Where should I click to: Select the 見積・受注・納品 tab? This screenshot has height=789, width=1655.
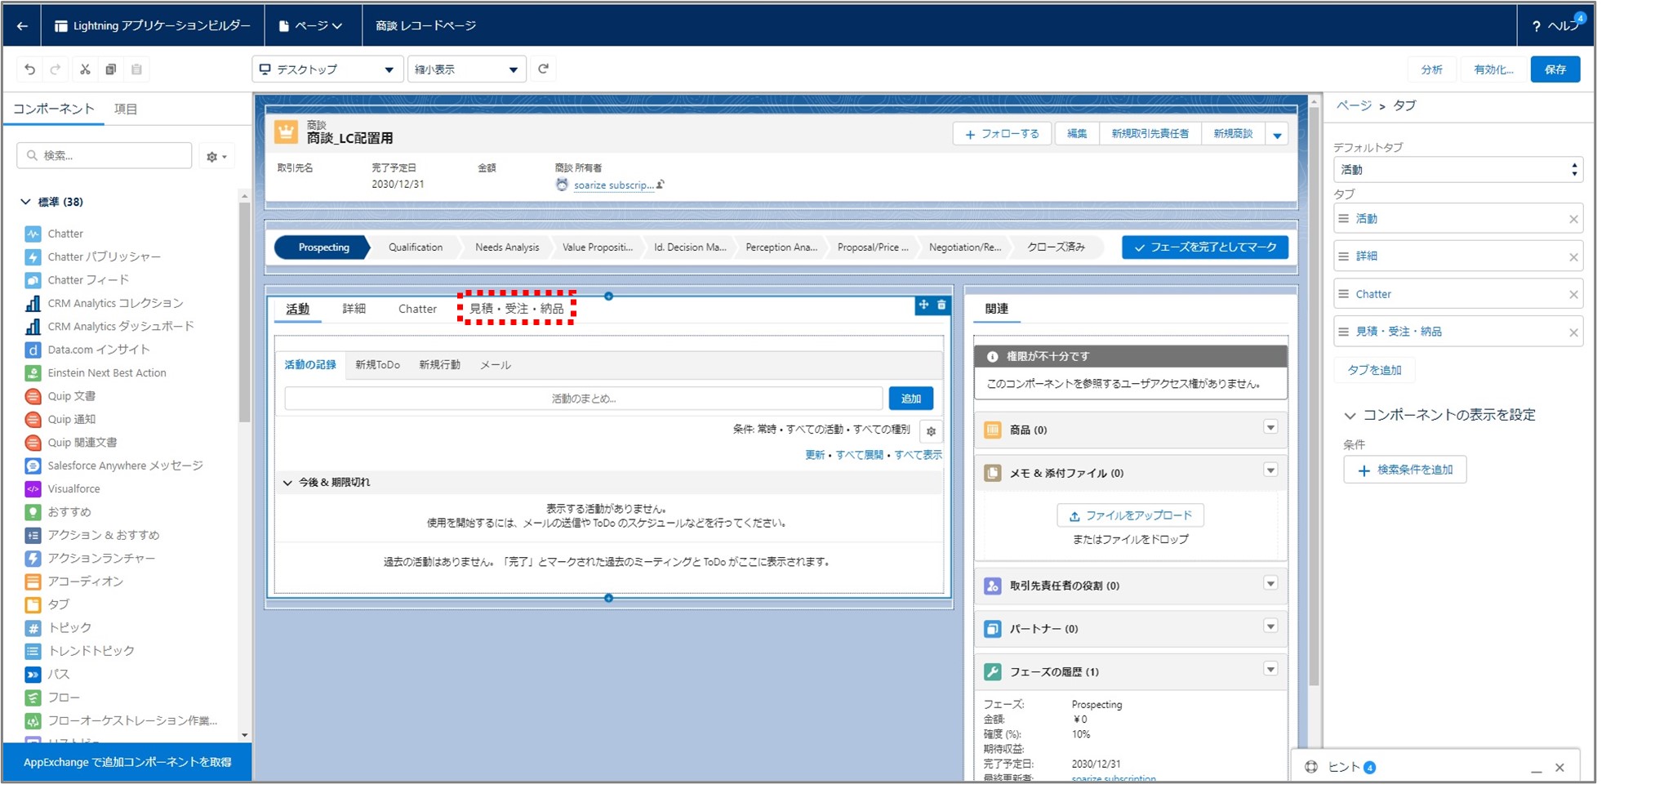[516, 309]
